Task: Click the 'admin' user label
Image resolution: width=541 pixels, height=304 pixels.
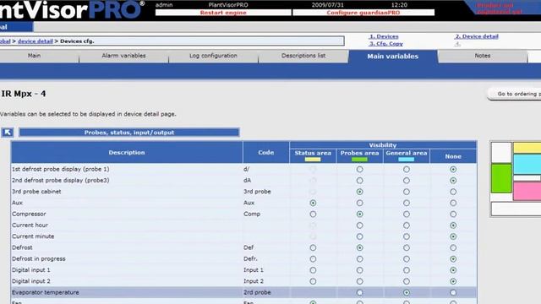Action: tap(164, 5)
